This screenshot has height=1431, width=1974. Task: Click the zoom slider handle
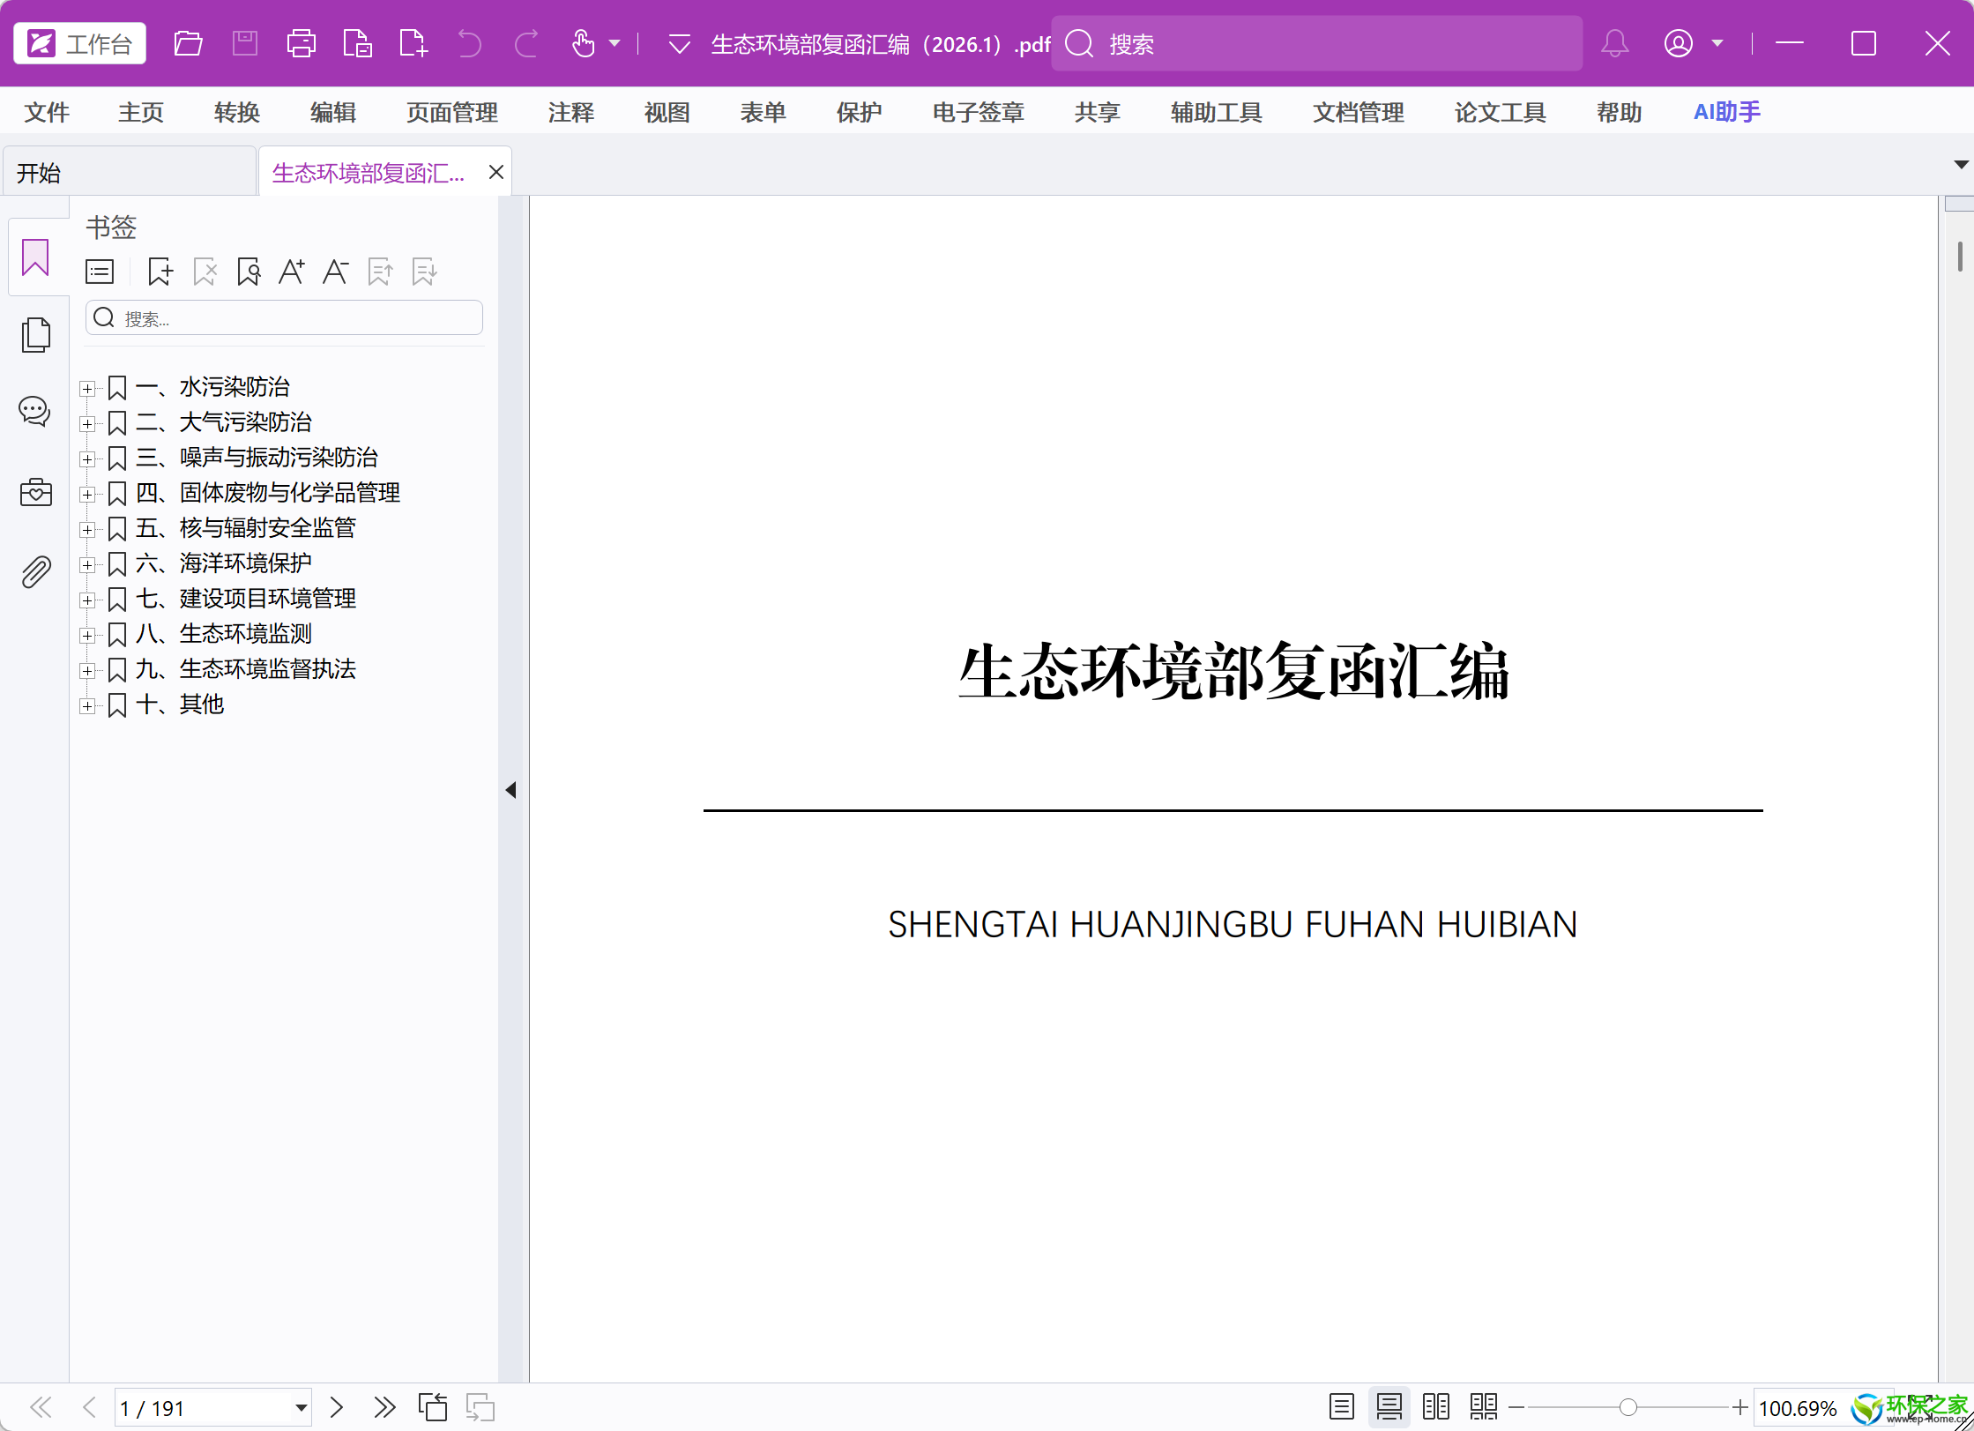coord(1628,1408)
